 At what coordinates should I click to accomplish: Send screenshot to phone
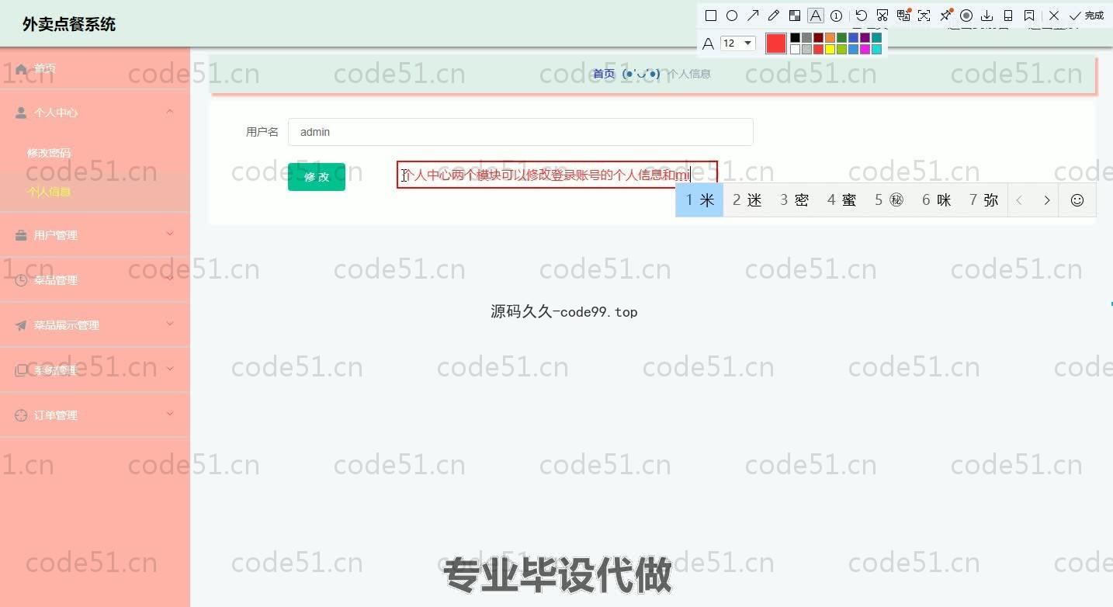click(x=1008, y=16)
